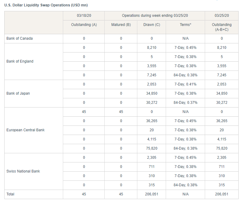Select 34,850 in the Outstanding (A-B+C) column
Screen dimensions: 242x200
(222, 93)
